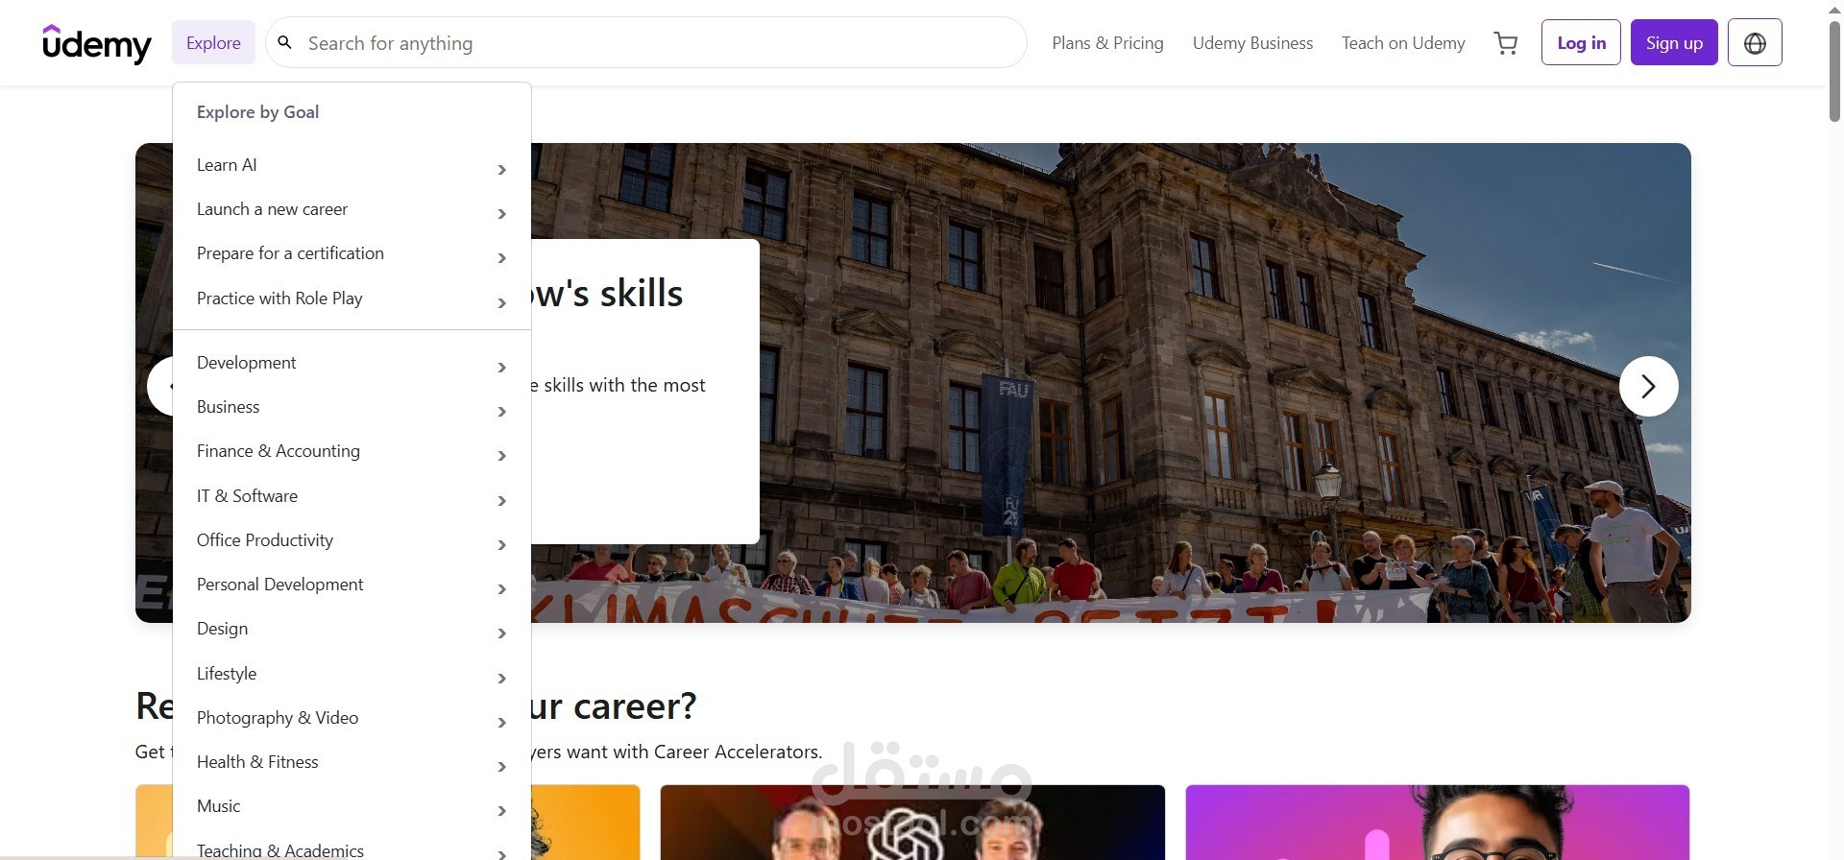Select Learn AI menu item
Viewport: 1844px width, 860px height.
tap(352, 165)
